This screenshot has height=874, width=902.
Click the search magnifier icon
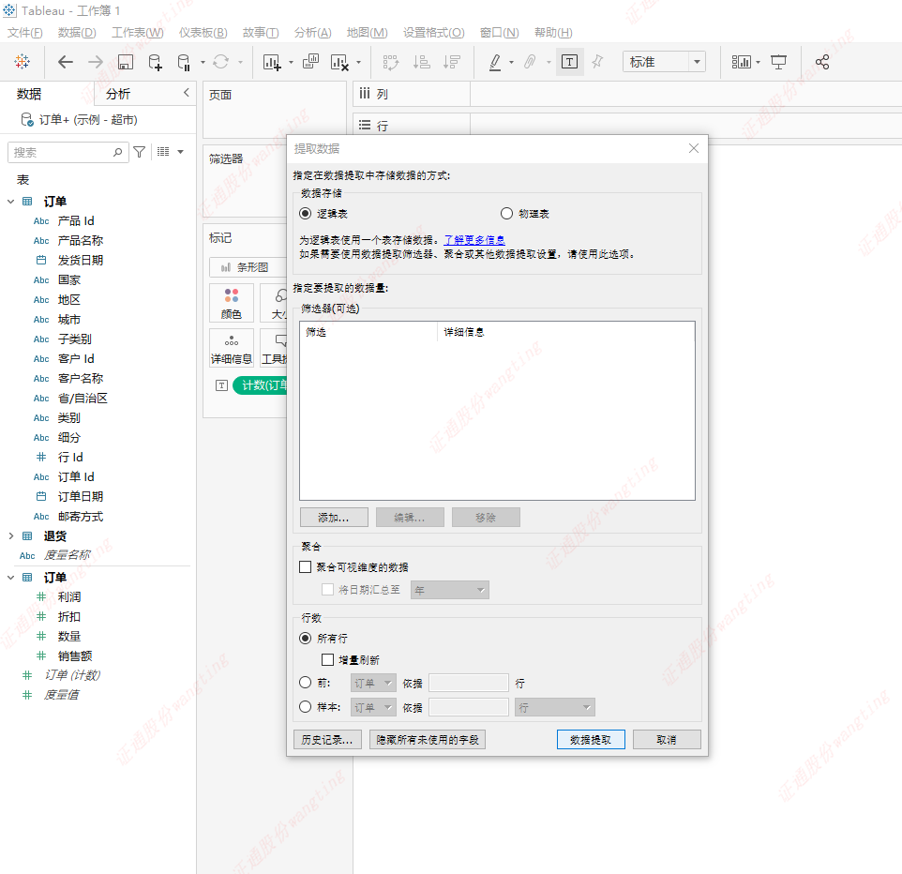click(x=118, y=152)
